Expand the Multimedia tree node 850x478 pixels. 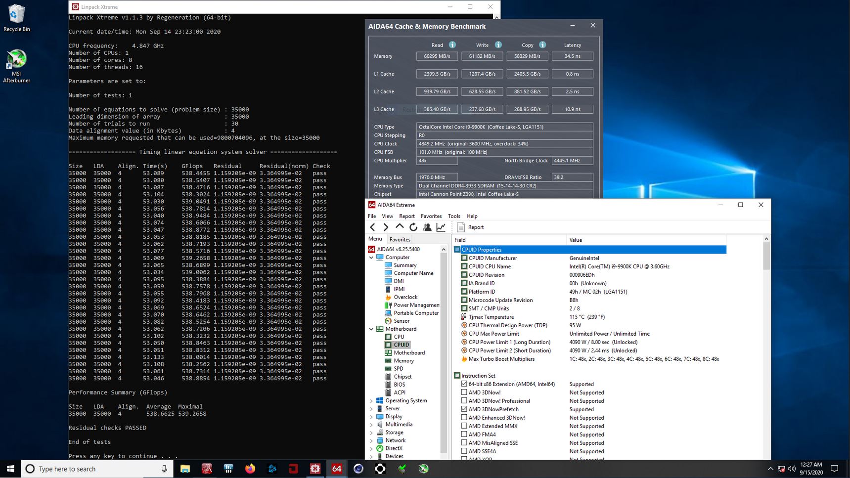371,425
